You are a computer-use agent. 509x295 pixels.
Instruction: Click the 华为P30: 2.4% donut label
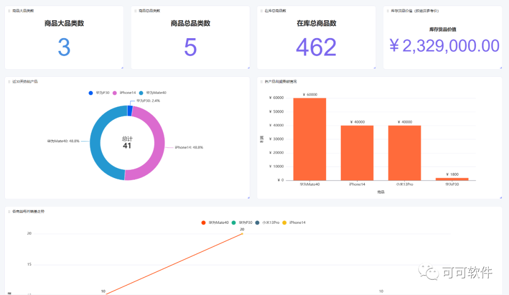pyautogui.click(x=148, y=101)
